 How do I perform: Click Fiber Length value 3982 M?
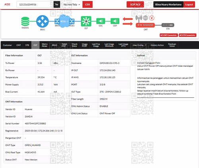coord(103,99)
